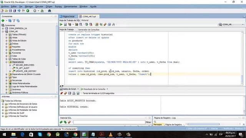This screenshot has height=138, width=246.
Task: Click the Open folder icon in main toolbar
Action: (6, 11)
